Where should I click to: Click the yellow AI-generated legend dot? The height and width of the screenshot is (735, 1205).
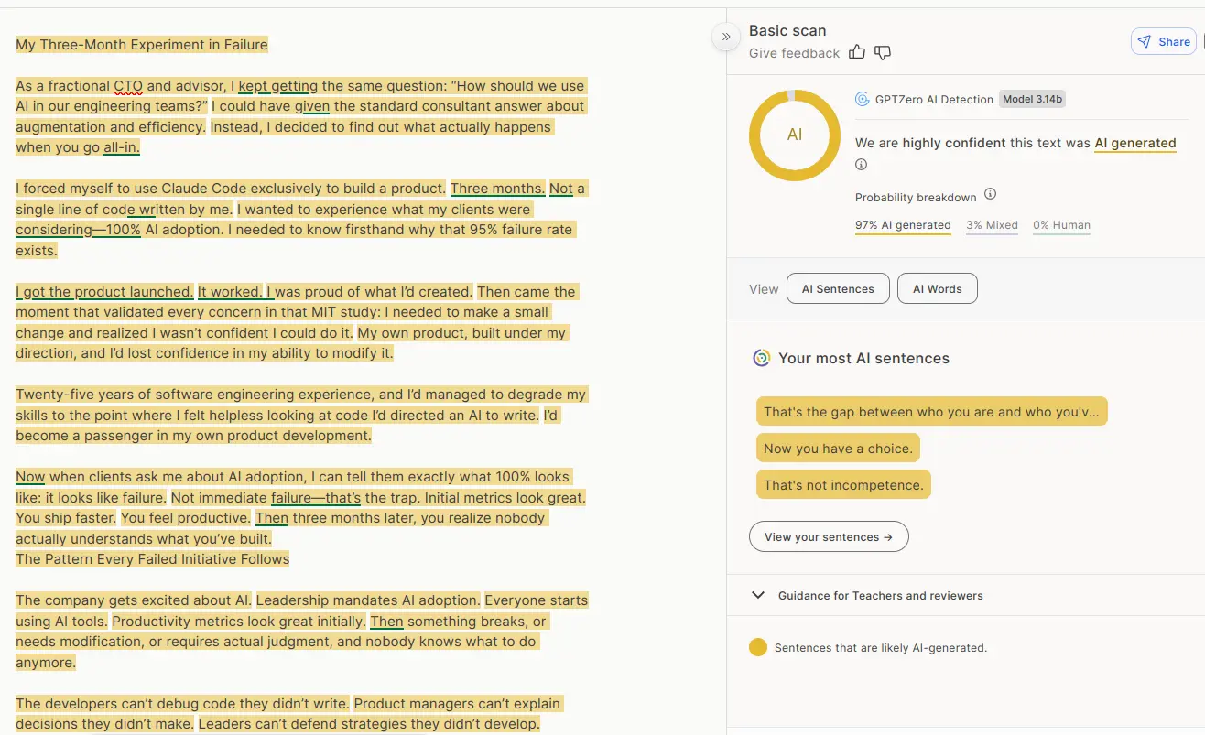pos(757,647)
